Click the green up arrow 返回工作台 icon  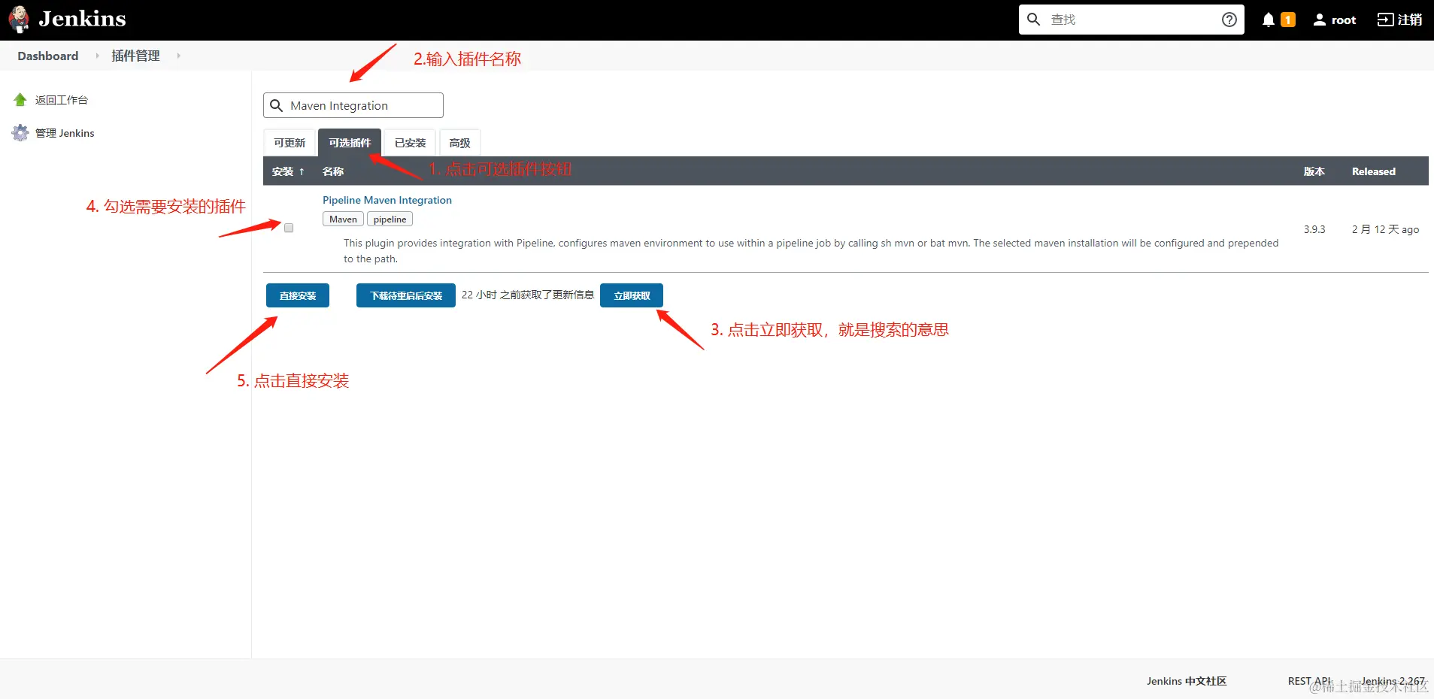click(20, 100)
